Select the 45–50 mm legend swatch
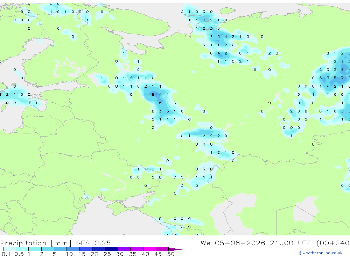This screenshot has height=256, width=350. (x=162, y=249)
